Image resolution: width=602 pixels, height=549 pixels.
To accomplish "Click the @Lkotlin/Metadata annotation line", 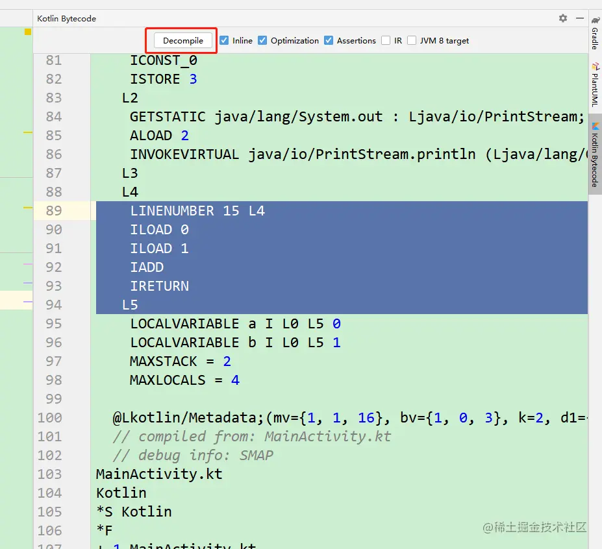I will coord(350,417).
